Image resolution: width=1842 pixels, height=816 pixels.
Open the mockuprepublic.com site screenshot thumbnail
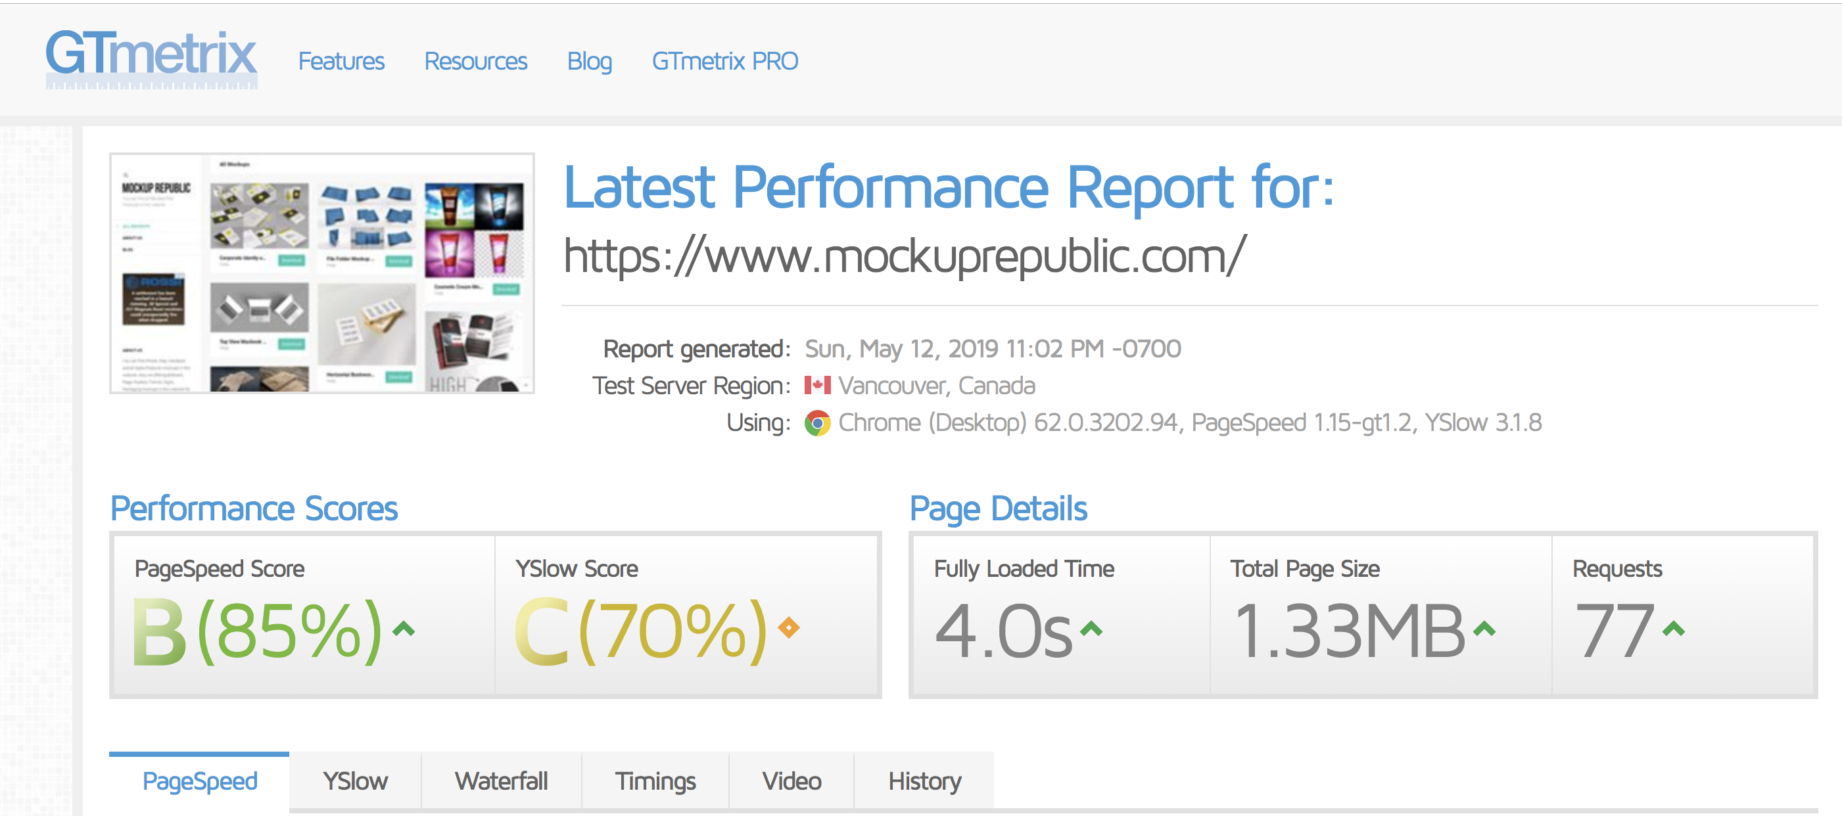[321, 273]
